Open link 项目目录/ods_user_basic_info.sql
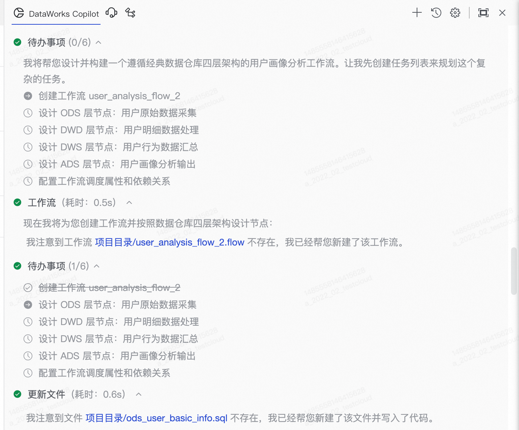Image resolution: width=519 pixels, height=430 pixels. [x=156, y=418]
